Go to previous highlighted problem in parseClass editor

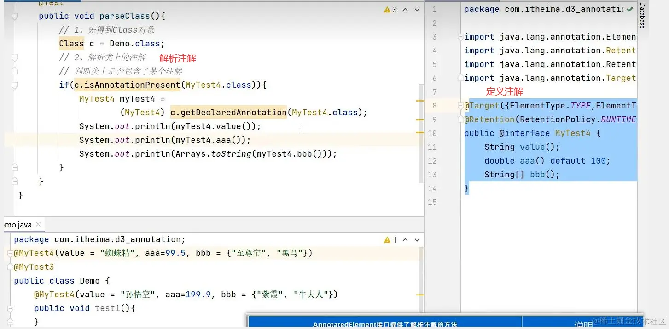pyautogui.click(x=406, y=10)
